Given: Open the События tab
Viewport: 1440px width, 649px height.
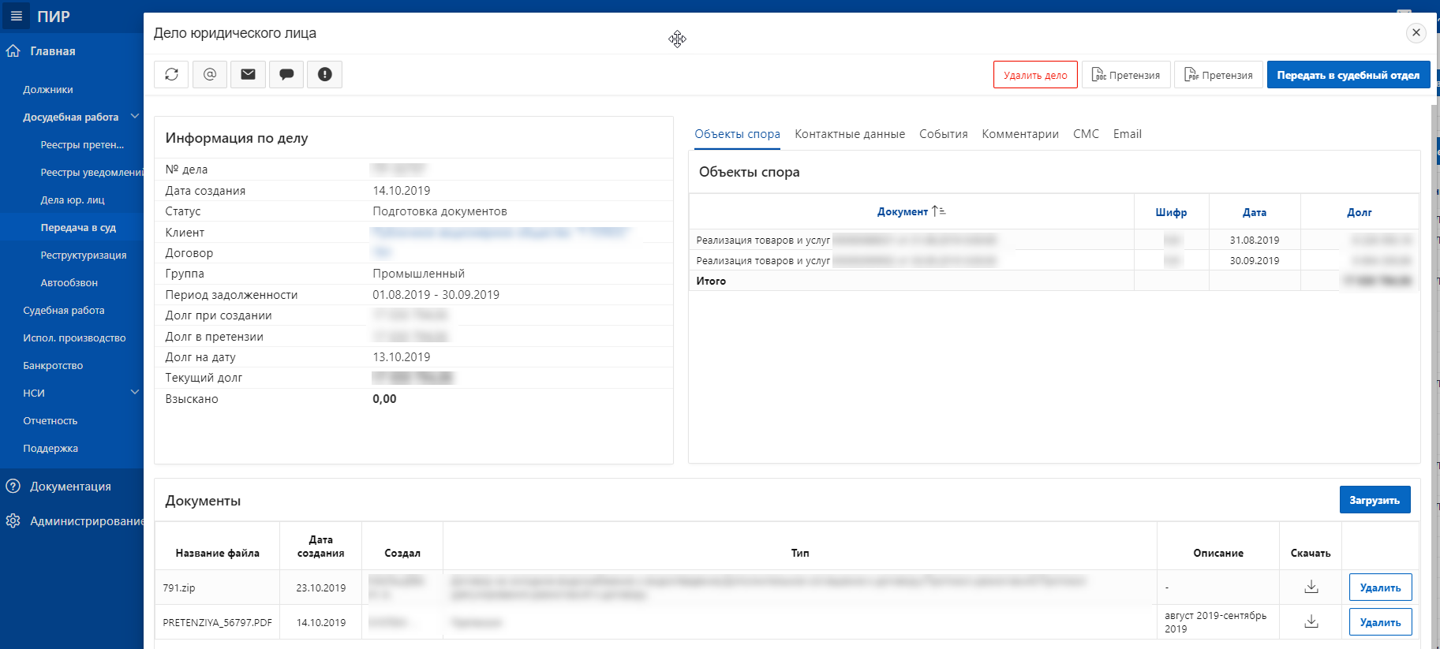Looking at the screenshot, I should (943, 134).
